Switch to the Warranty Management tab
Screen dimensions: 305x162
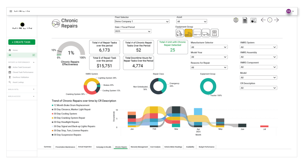139,147
